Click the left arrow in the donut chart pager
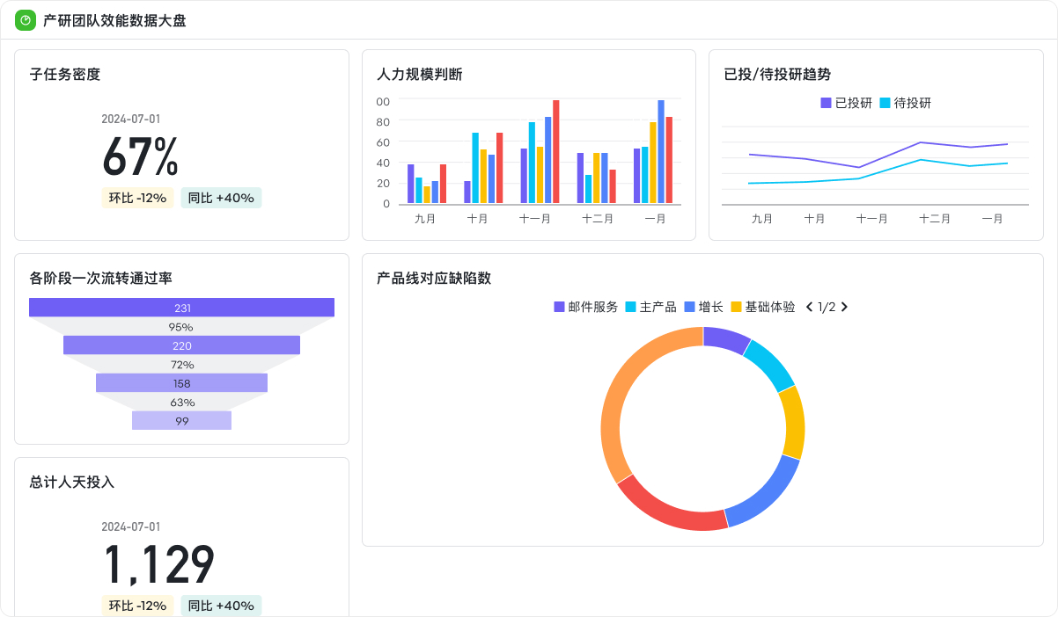This screenshot has height=617, width=1058. click(x=811, y=307)
